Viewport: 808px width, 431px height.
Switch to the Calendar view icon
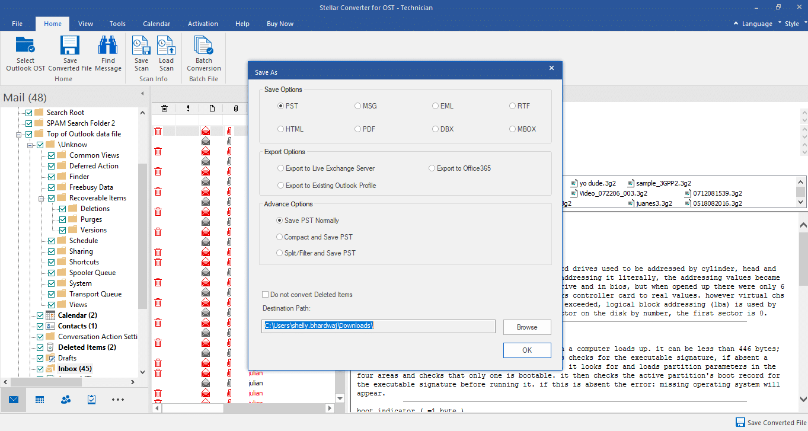(x=40, y=400)
